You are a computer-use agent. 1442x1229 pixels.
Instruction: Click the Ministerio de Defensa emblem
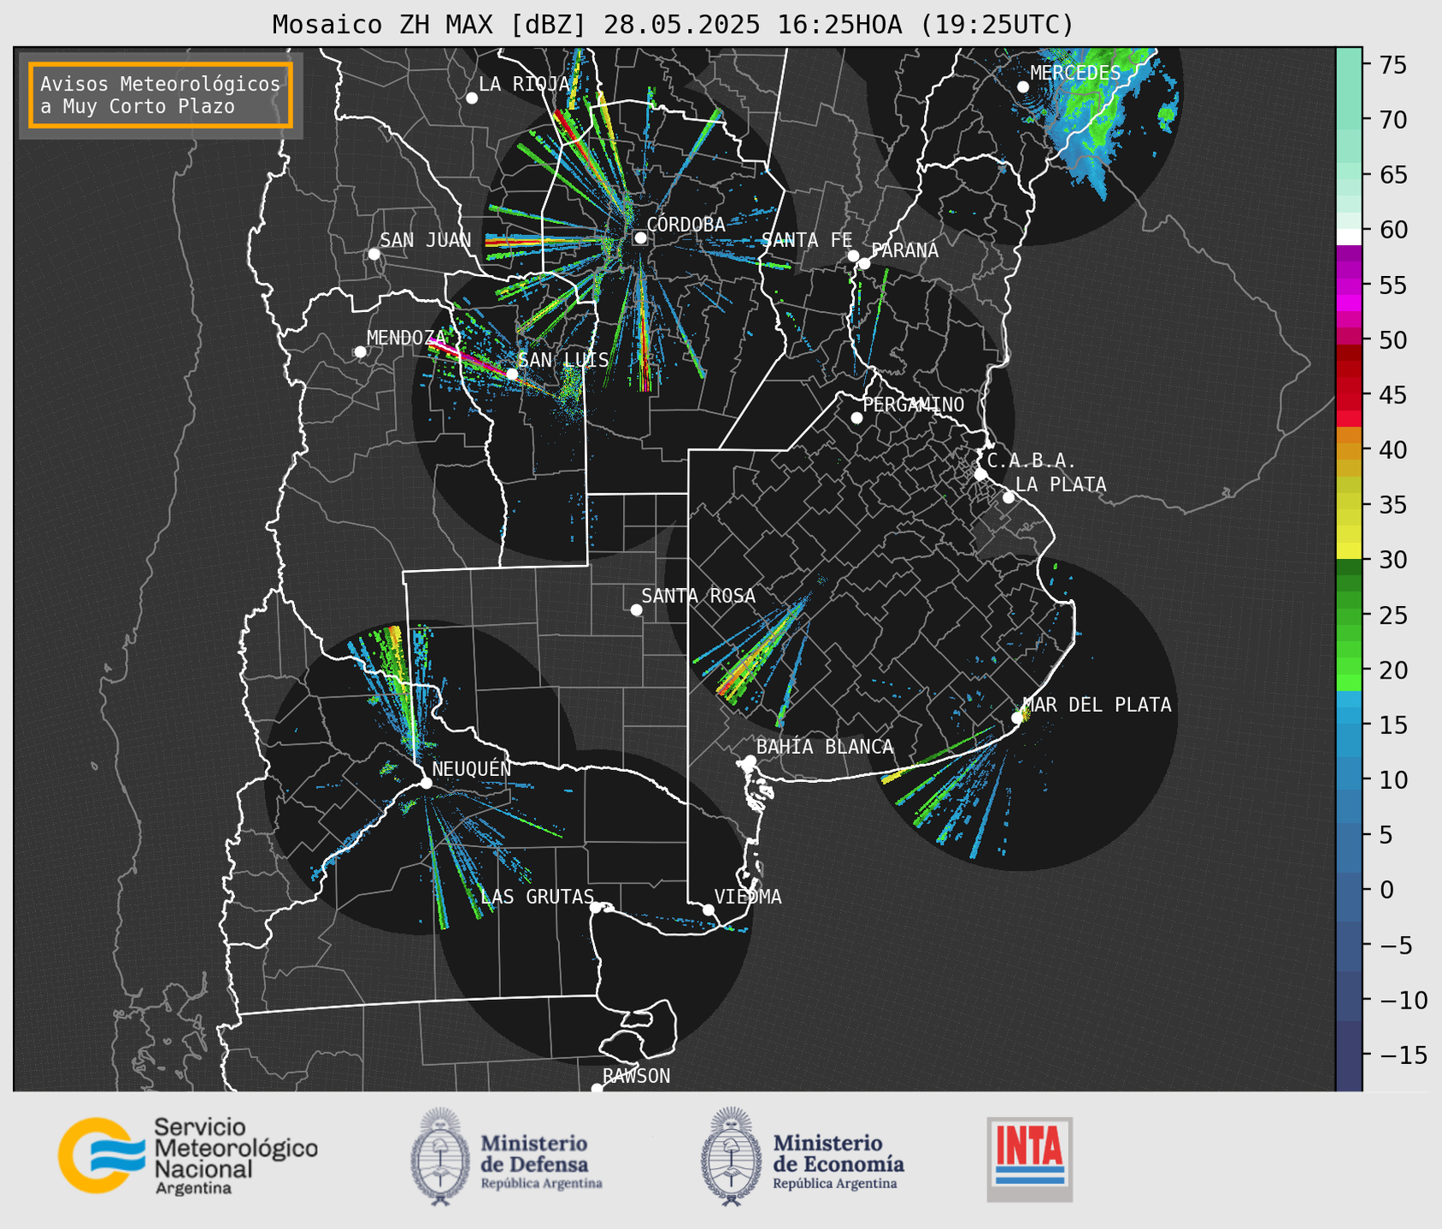(x=439, y=1156)
